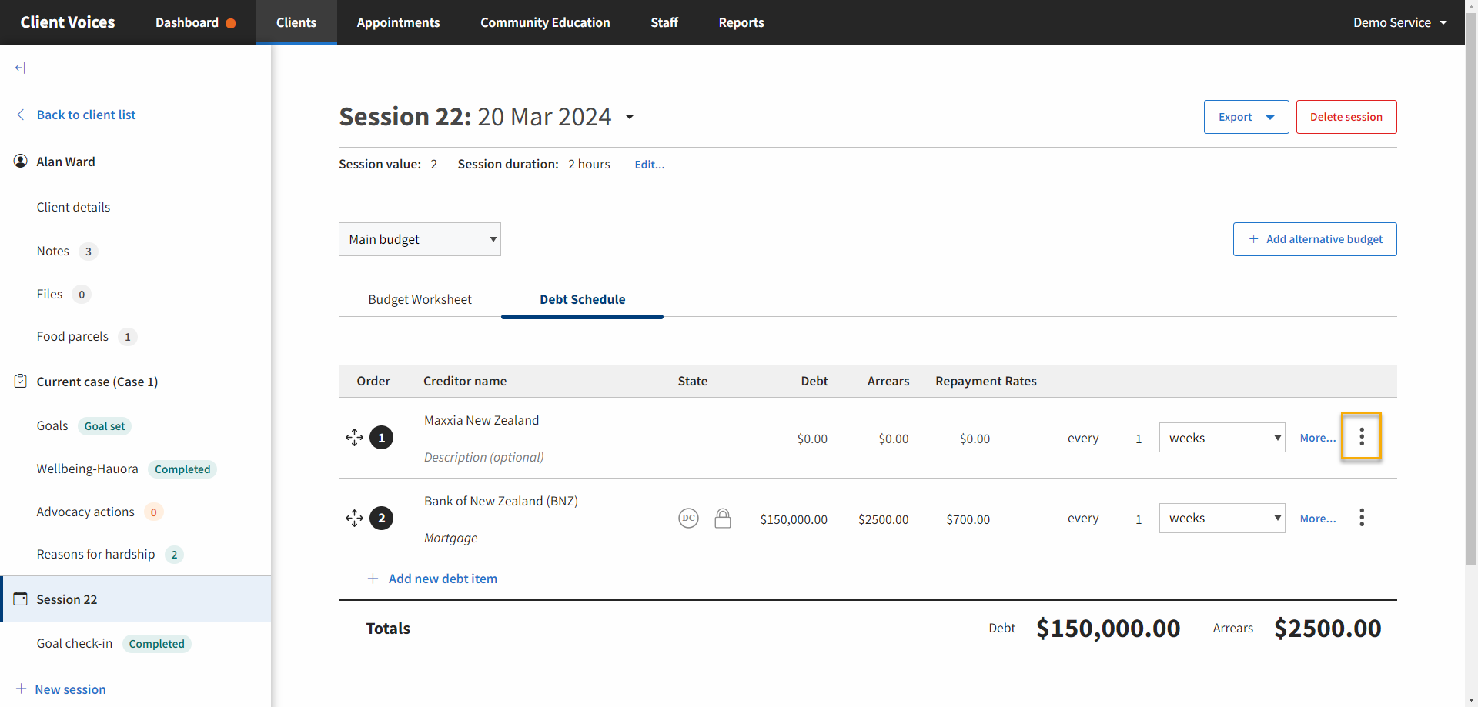
Task: Click the BNZ repayment rate $700.00
Action: (x=968, y=519)
